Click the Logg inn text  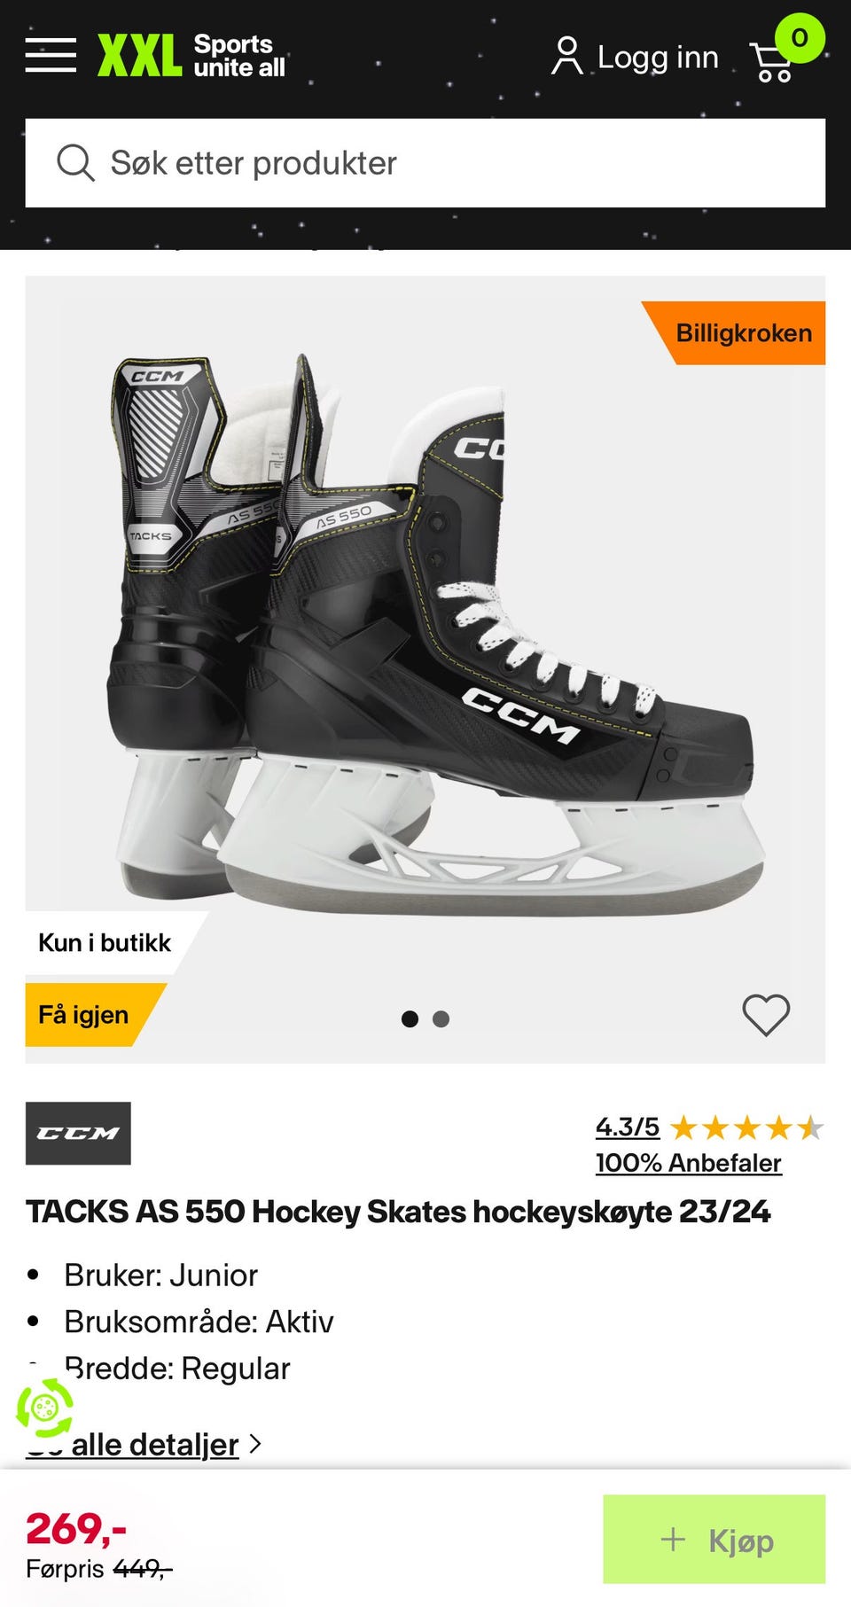coord(658,57)
